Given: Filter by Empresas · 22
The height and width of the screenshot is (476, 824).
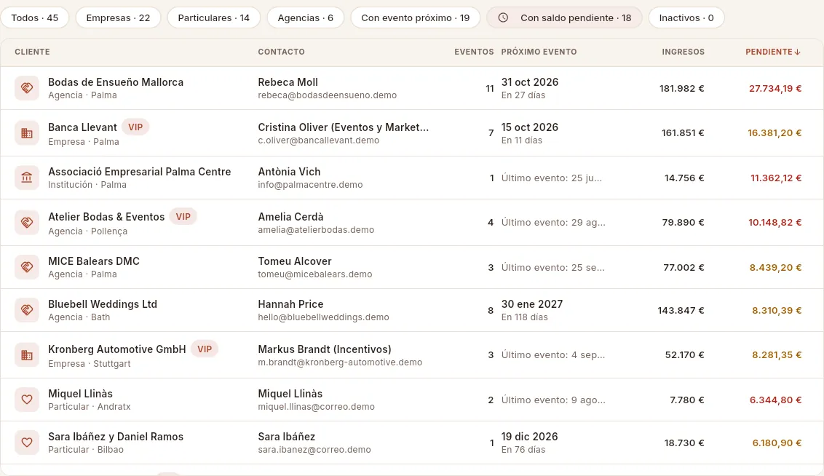Looking at the screenshot, I should point(118,18).
